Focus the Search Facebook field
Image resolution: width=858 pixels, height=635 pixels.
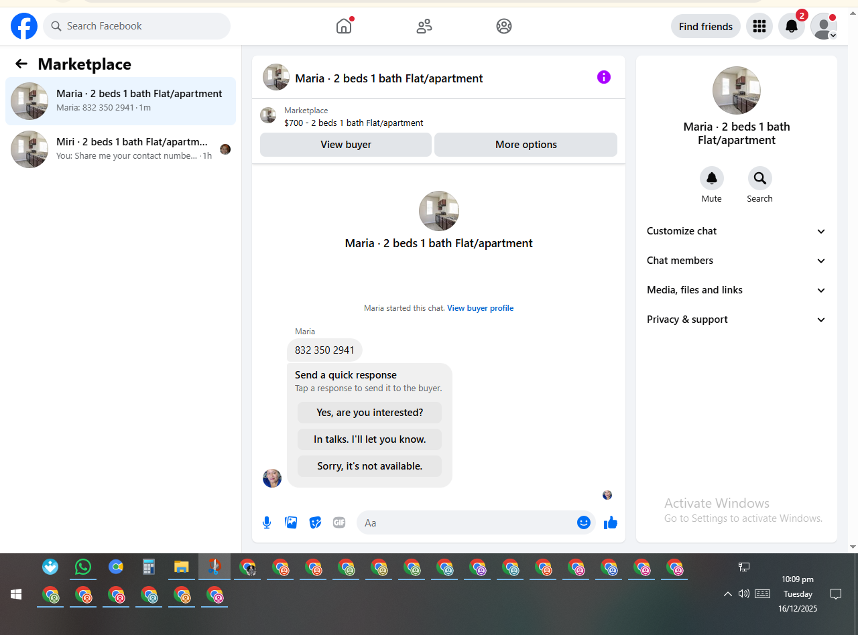(x=137, y=26)
